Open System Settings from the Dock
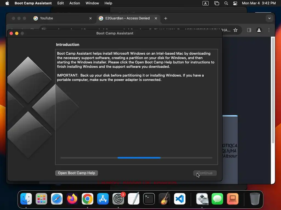Image resolution: width=281 pixels, height=210 pixels. click(118, 199)
